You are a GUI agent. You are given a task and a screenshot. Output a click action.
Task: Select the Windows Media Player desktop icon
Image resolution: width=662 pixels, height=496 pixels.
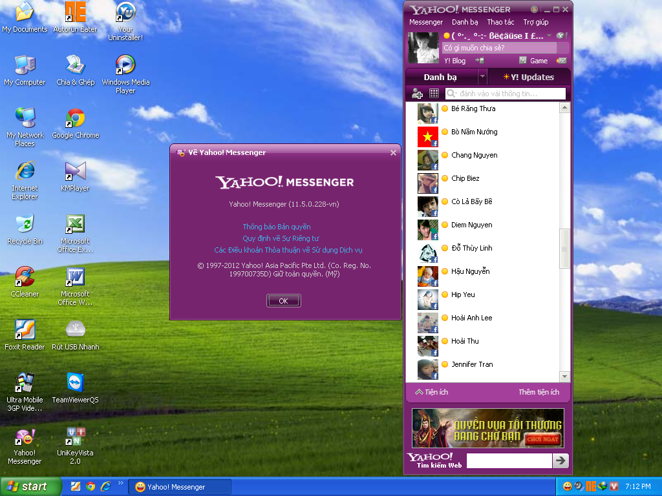click(x=125, y=75)
